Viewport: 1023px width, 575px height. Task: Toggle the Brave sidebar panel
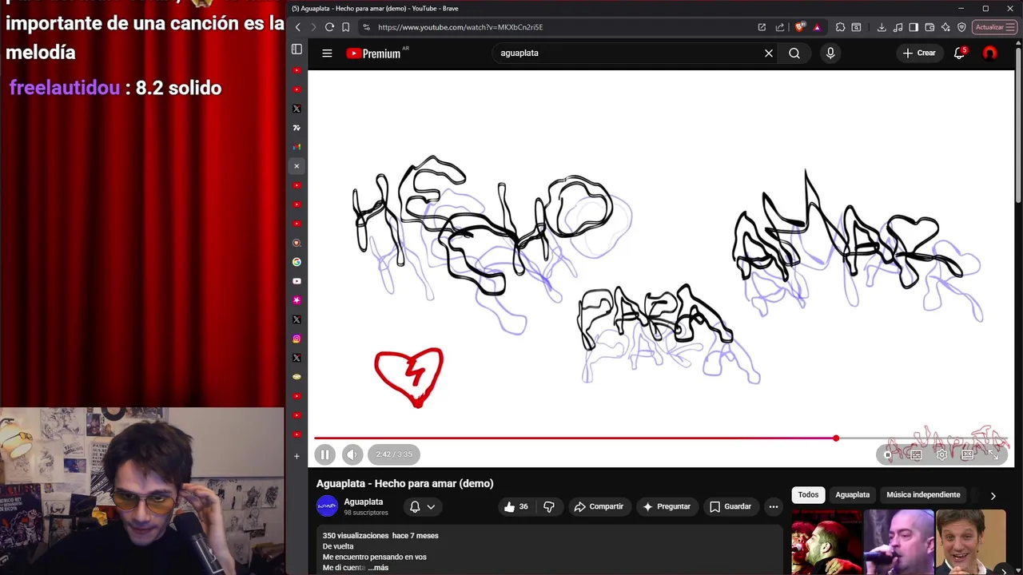(x=914, y=27)
